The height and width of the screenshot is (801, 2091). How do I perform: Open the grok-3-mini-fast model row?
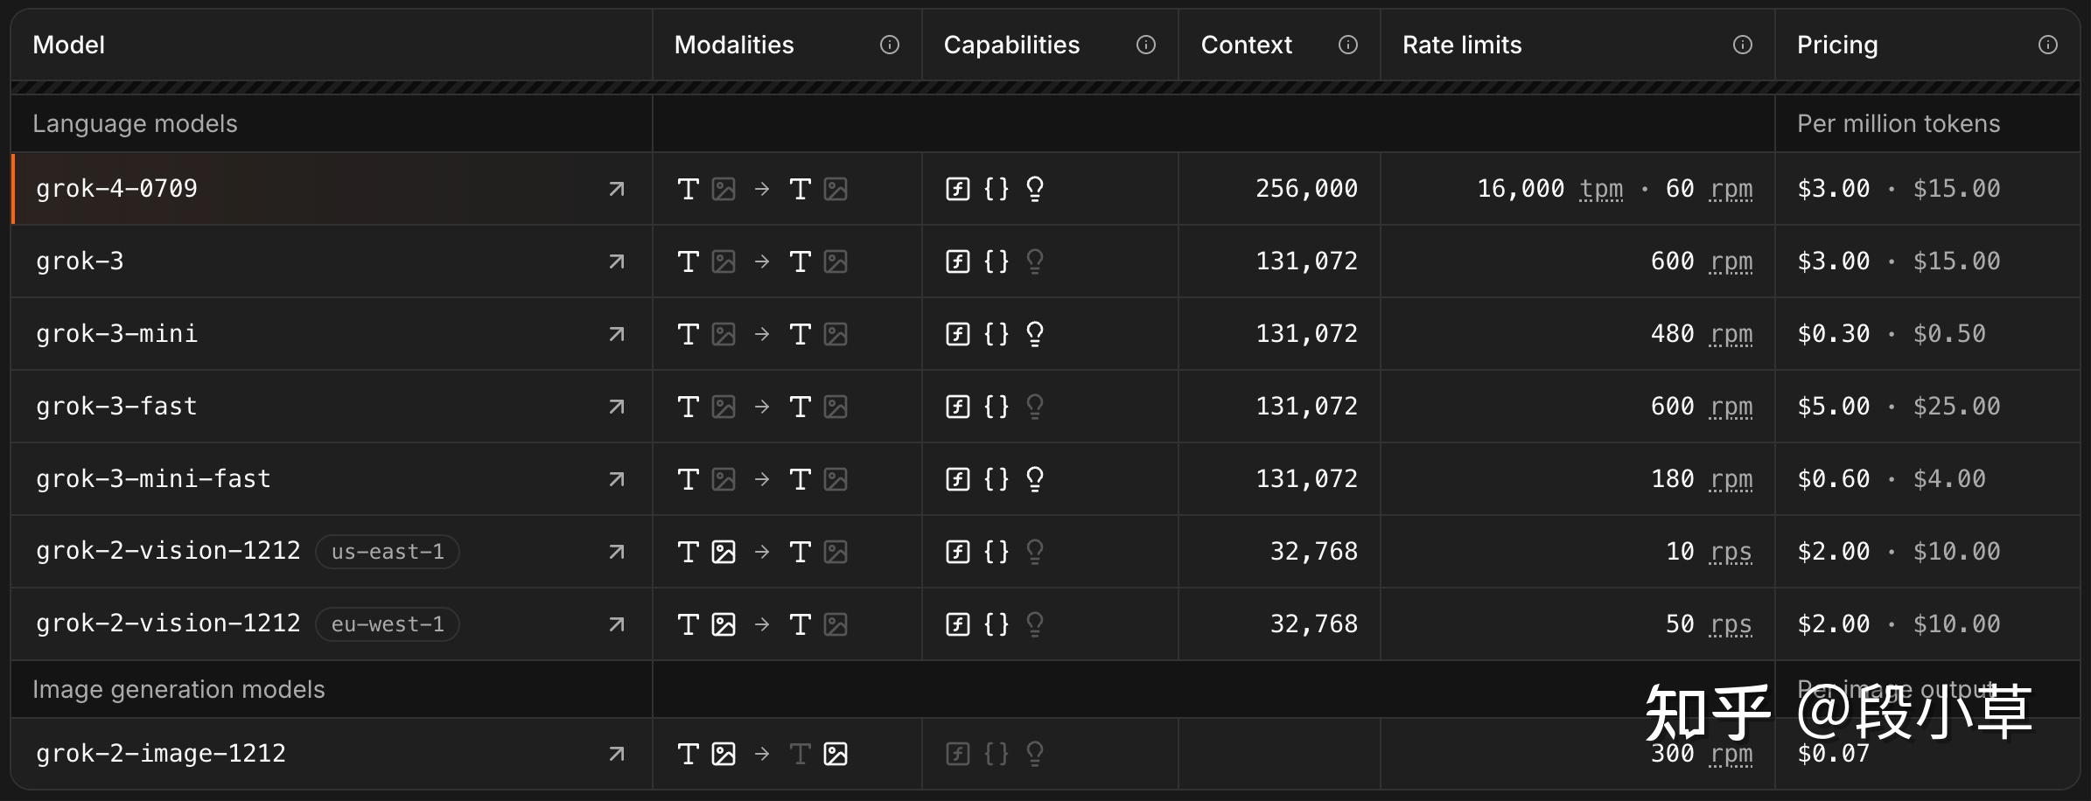point(153,479)
